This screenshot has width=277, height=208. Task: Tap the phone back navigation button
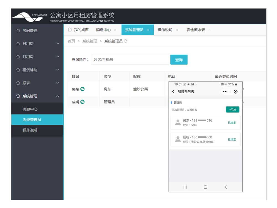pos(226,187)
